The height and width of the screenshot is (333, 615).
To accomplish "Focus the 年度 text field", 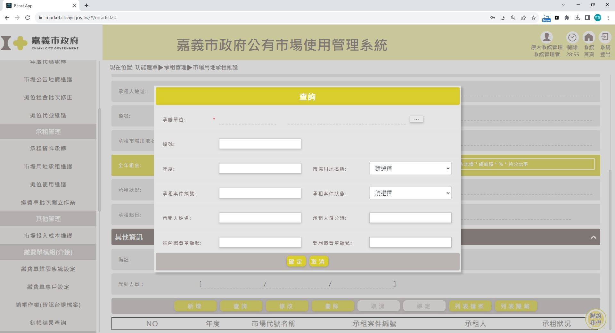I will point(260,168).
